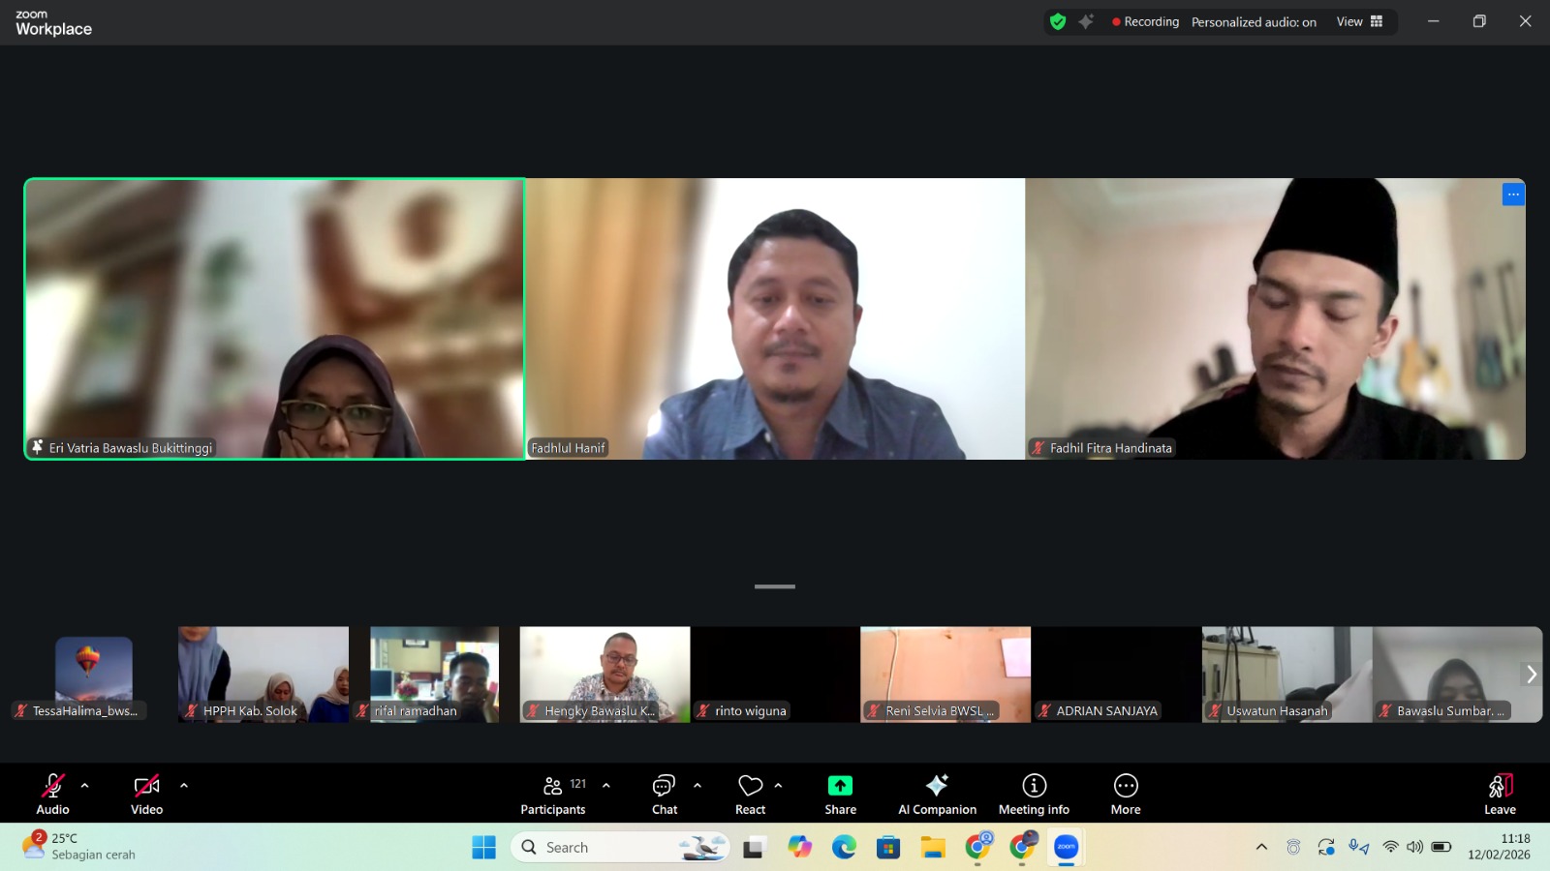The width and height of the screenshot is (1550, 871).
Task: Expand video settings arrow next to Video
Action: pyautogui.click(x=184, y=786)
